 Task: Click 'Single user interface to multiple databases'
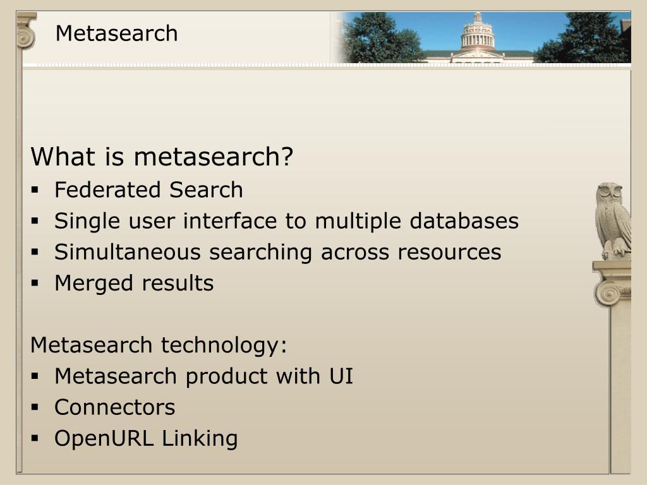click(286, 221)
